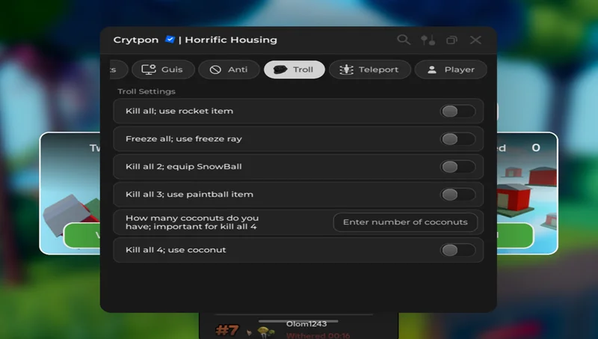Click the troll face icon

[x=280, y=70]
